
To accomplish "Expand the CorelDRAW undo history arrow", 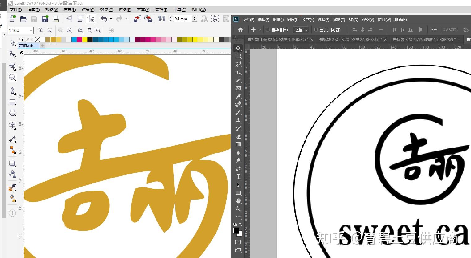I will pyautogui.click(x=111, y=19).
